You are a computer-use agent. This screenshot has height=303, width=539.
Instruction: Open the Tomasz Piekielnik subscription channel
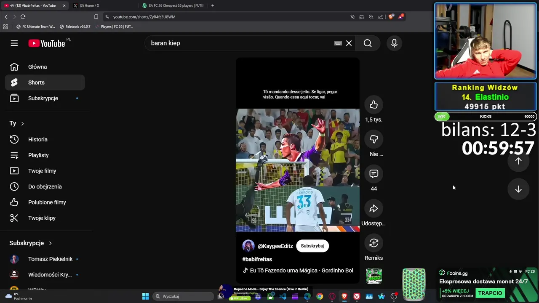45,259
